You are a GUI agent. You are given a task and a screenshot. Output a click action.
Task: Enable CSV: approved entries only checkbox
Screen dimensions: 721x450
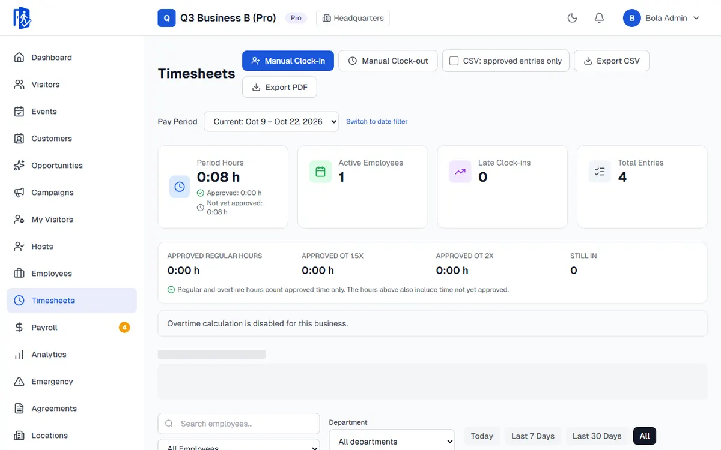(454, 61)
